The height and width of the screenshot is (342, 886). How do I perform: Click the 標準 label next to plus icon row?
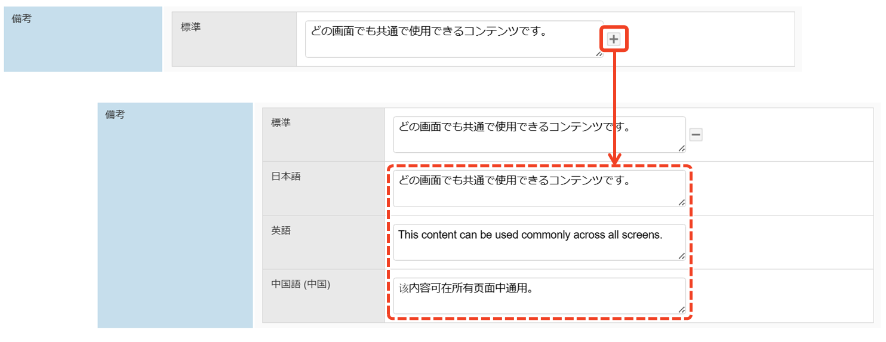[x=191, y=27]
